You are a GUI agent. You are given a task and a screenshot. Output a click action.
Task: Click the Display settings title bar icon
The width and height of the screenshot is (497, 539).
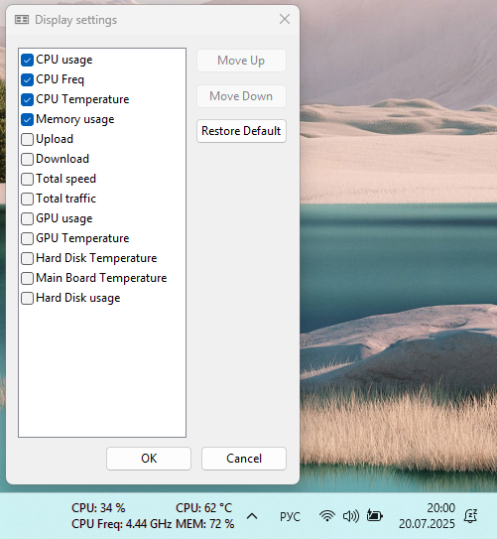(22, 20)
